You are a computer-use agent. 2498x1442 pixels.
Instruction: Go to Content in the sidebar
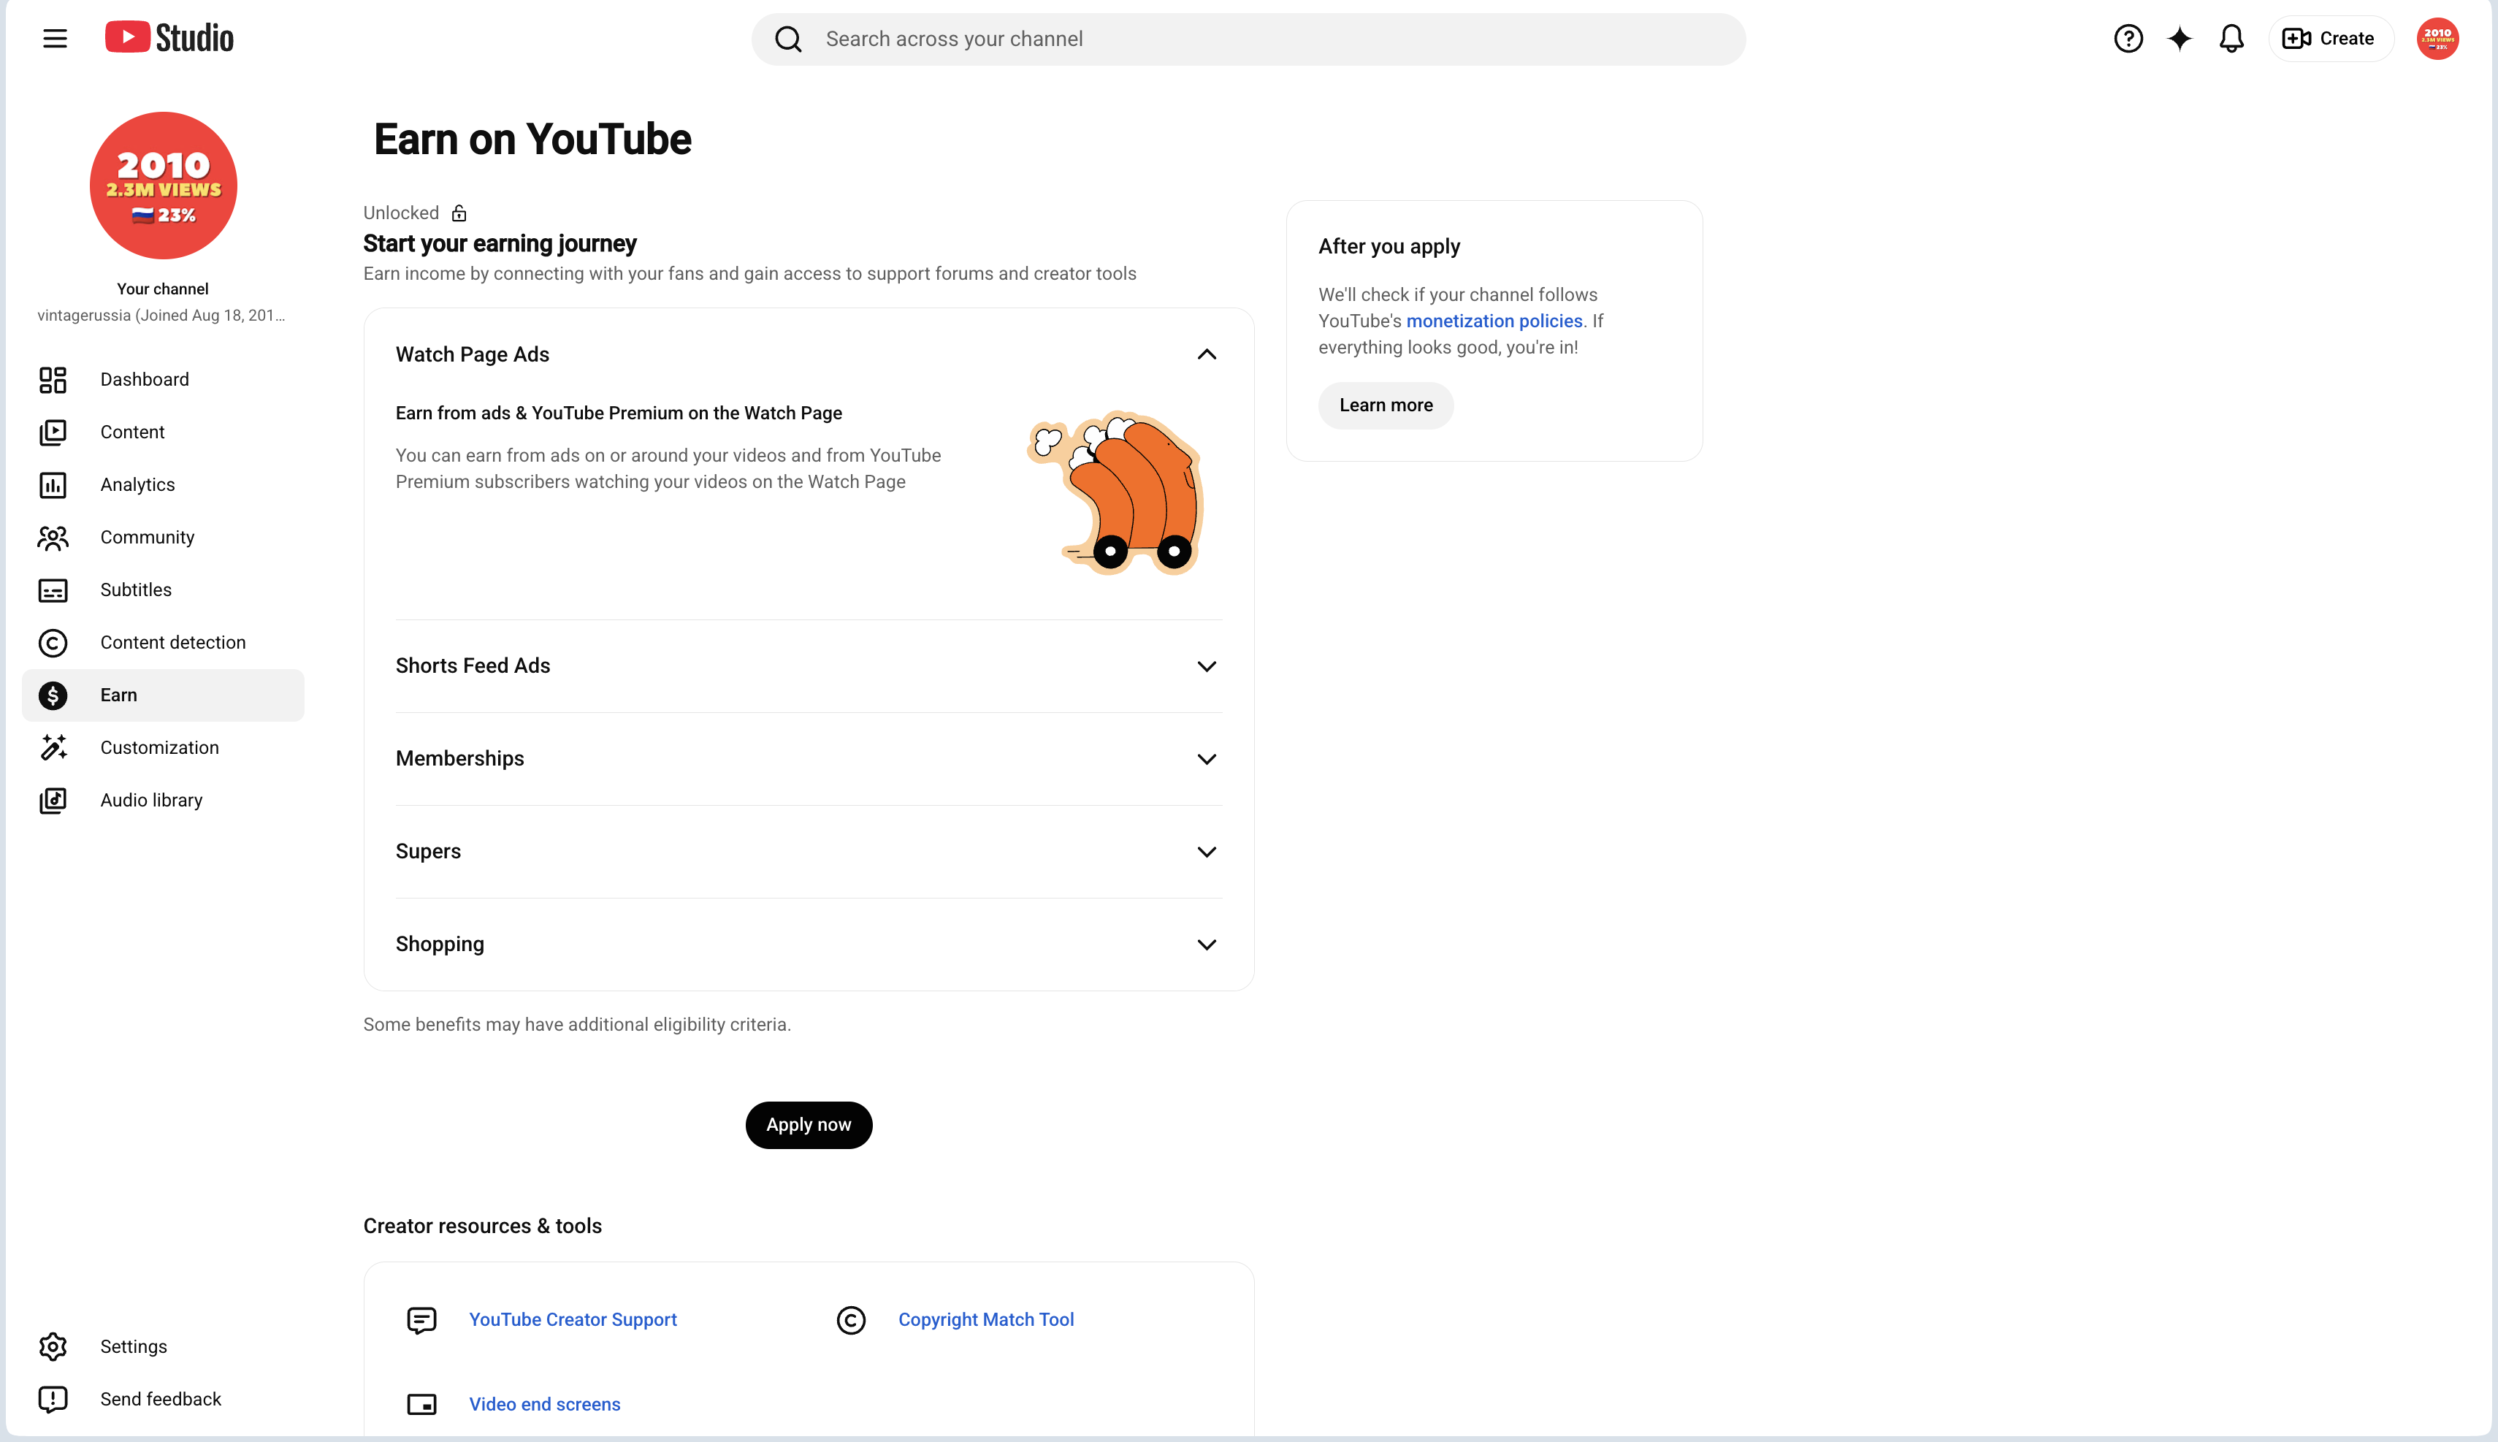click(164, 432)
